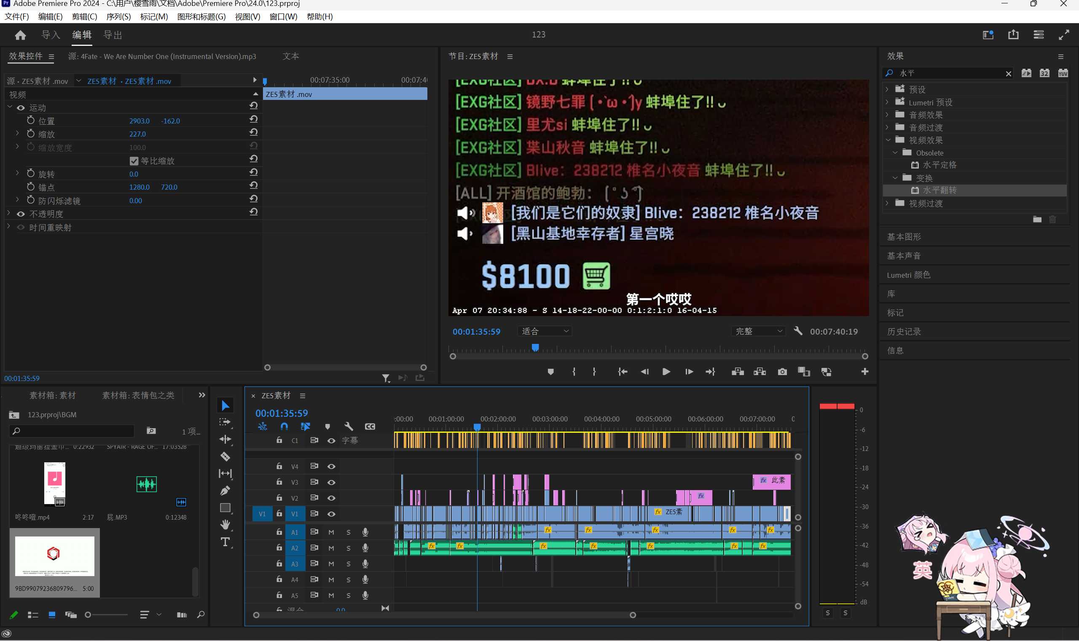The height and width of the screenshot is (641, 1079).
Task: Toggle full screen video icon
Action: (x=1064, y=35)
